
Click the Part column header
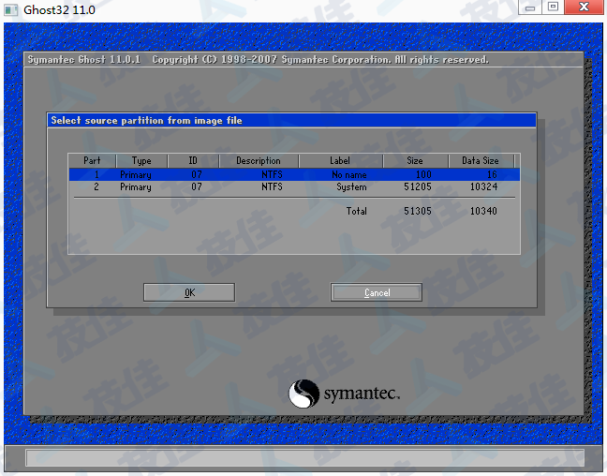[92, 161]
